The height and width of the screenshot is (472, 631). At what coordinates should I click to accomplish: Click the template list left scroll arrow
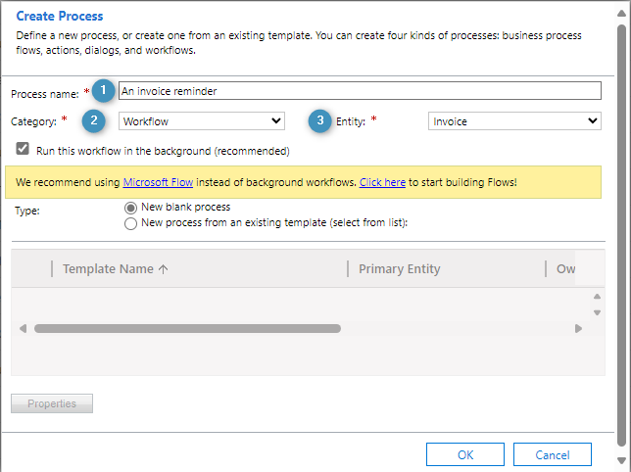click(x=23, y=328)
